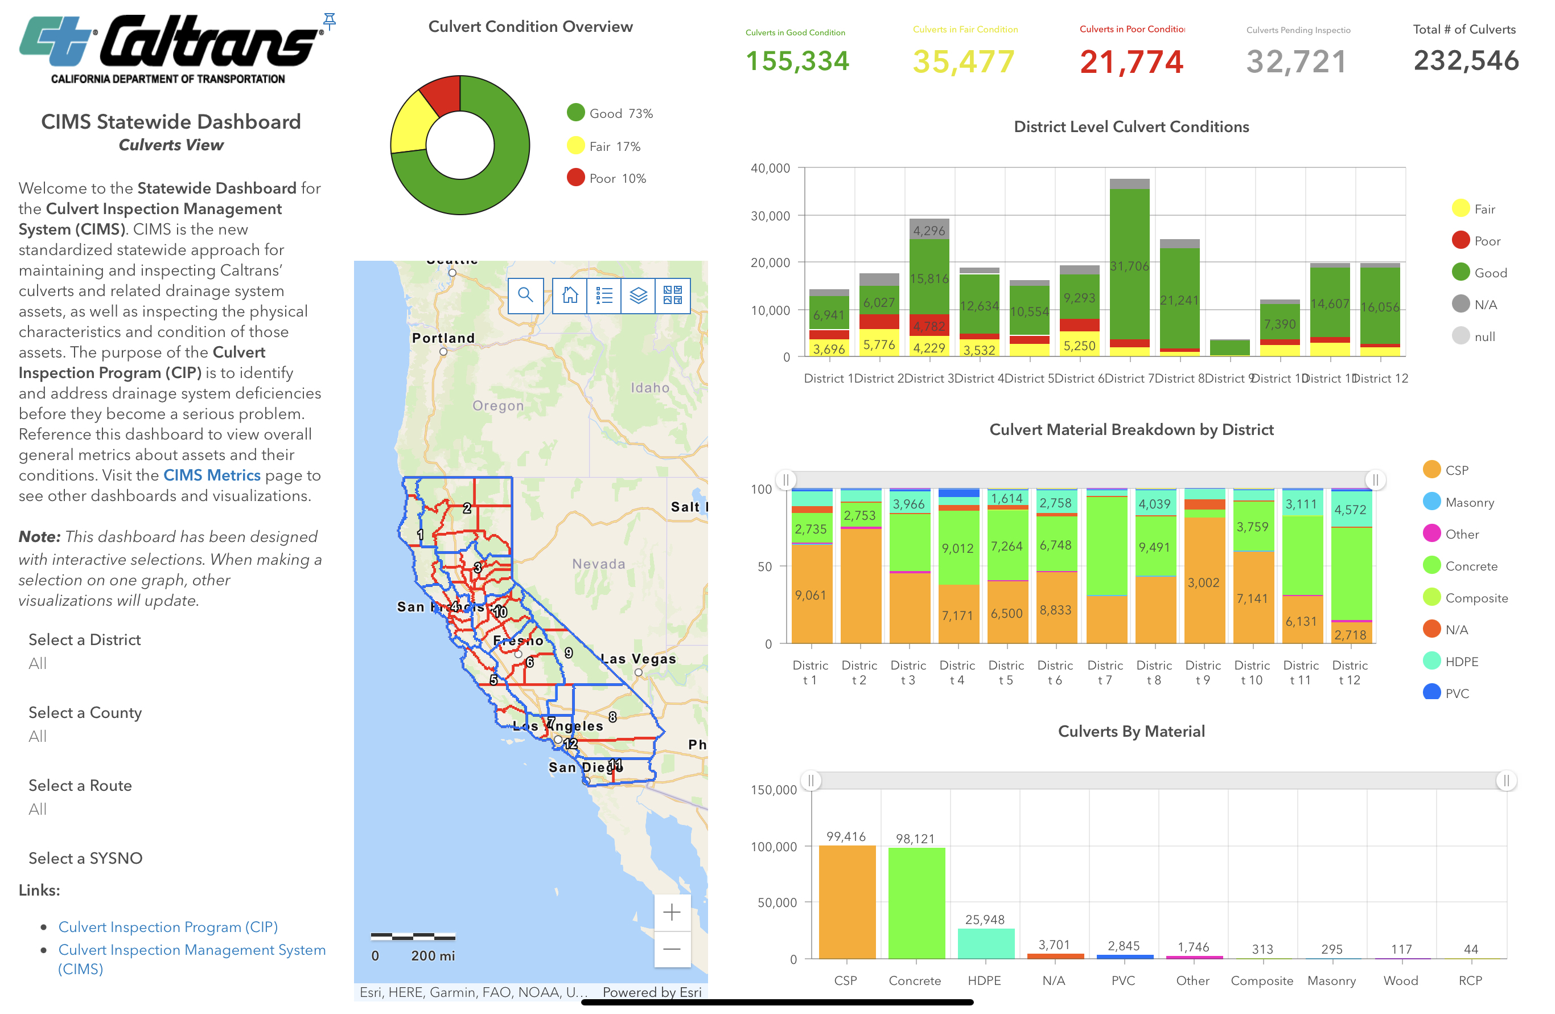Viewport: 1555px width, 1014px height.
Task: Zoom in with the plus button
Action: point(672,913)
